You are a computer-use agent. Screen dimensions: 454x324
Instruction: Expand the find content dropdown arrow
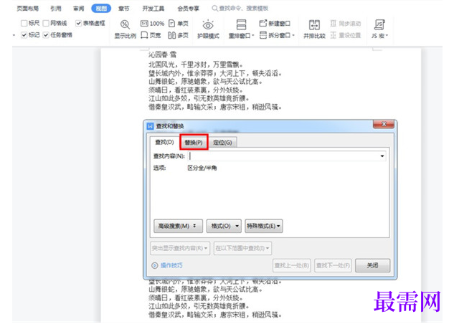point(382,156)
